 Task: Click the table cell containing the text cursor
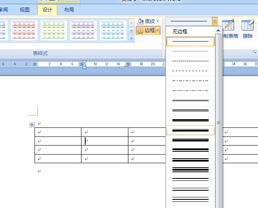click(x=105, y=141)
